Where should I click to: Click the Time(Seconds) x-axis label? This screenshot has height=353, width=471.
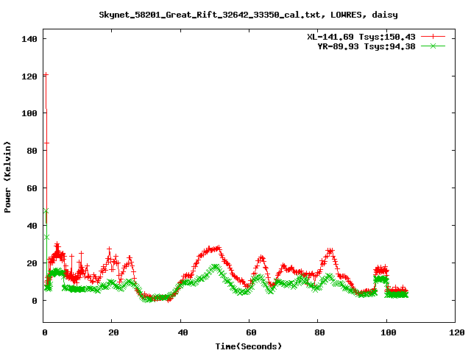249,346
